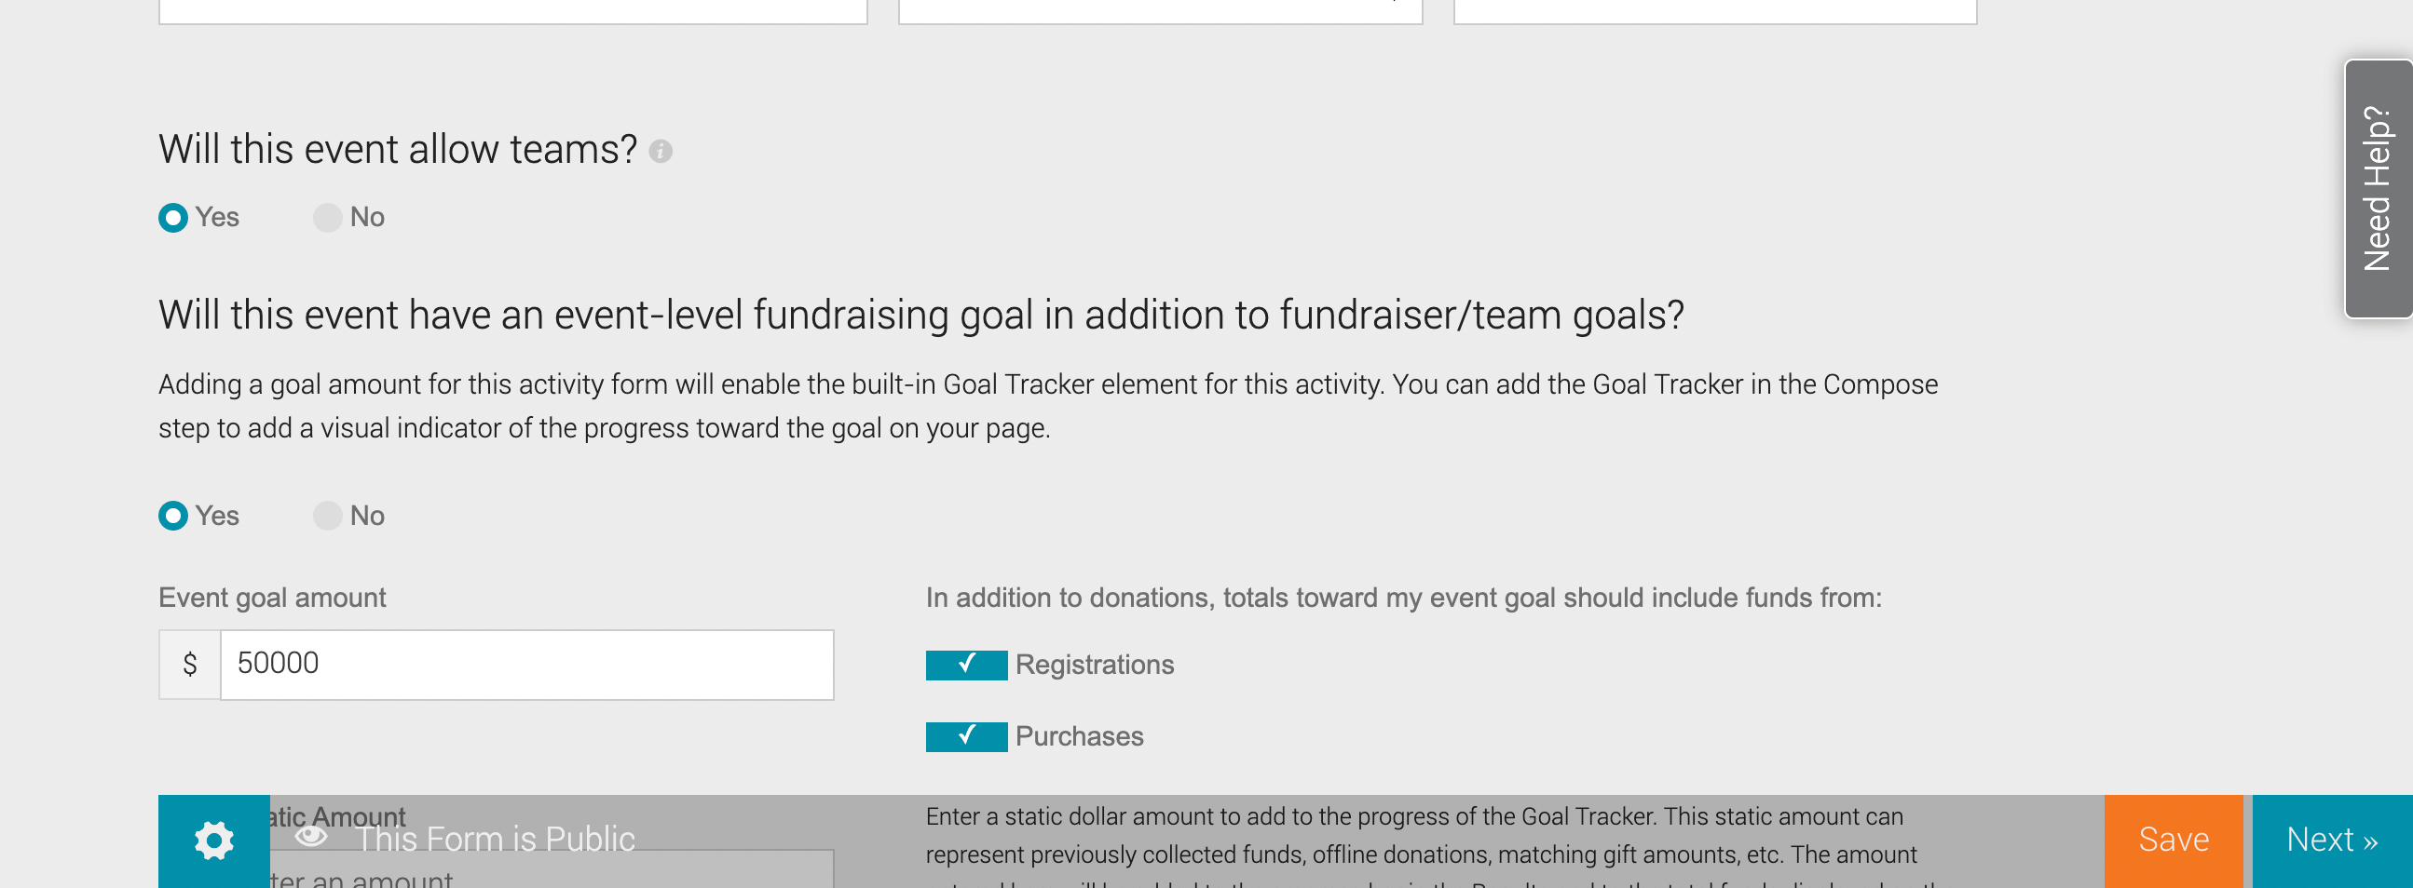Uncheck the Purchases checkbox
Image resolution: width=2413 pixels, height=888 pixels.
[966, 736]
